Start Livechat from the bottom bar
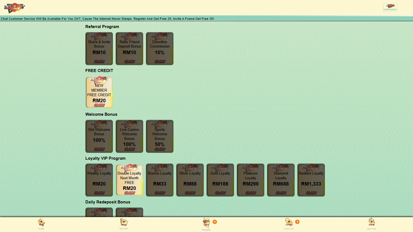This screenshot has width=413, height=232. (x=289, y=223)
